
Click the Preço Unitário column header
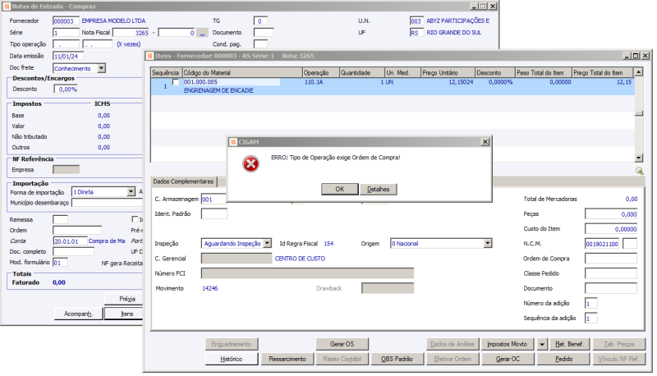click(x=448, y=72)
